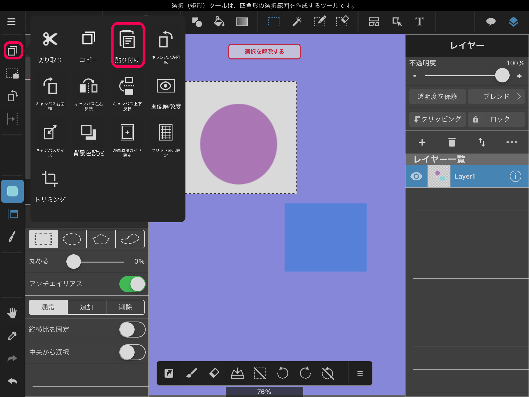
Task: Open the hamburger main menu
Action: 11,22
